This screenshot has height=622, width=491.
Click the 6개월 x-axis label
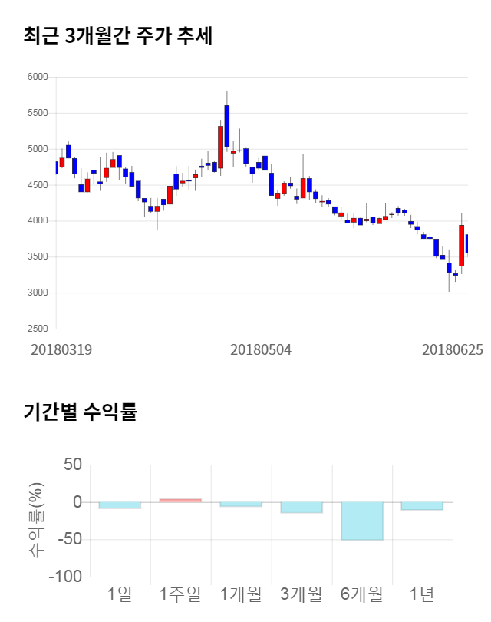point(362,594)
